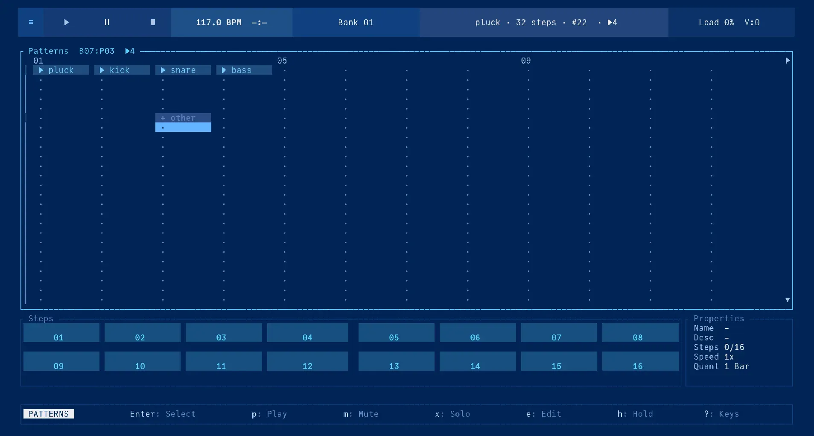Toggle step 09
Image resolution: width=814 pixels, height=436 pixels.
tap(61, 361)
